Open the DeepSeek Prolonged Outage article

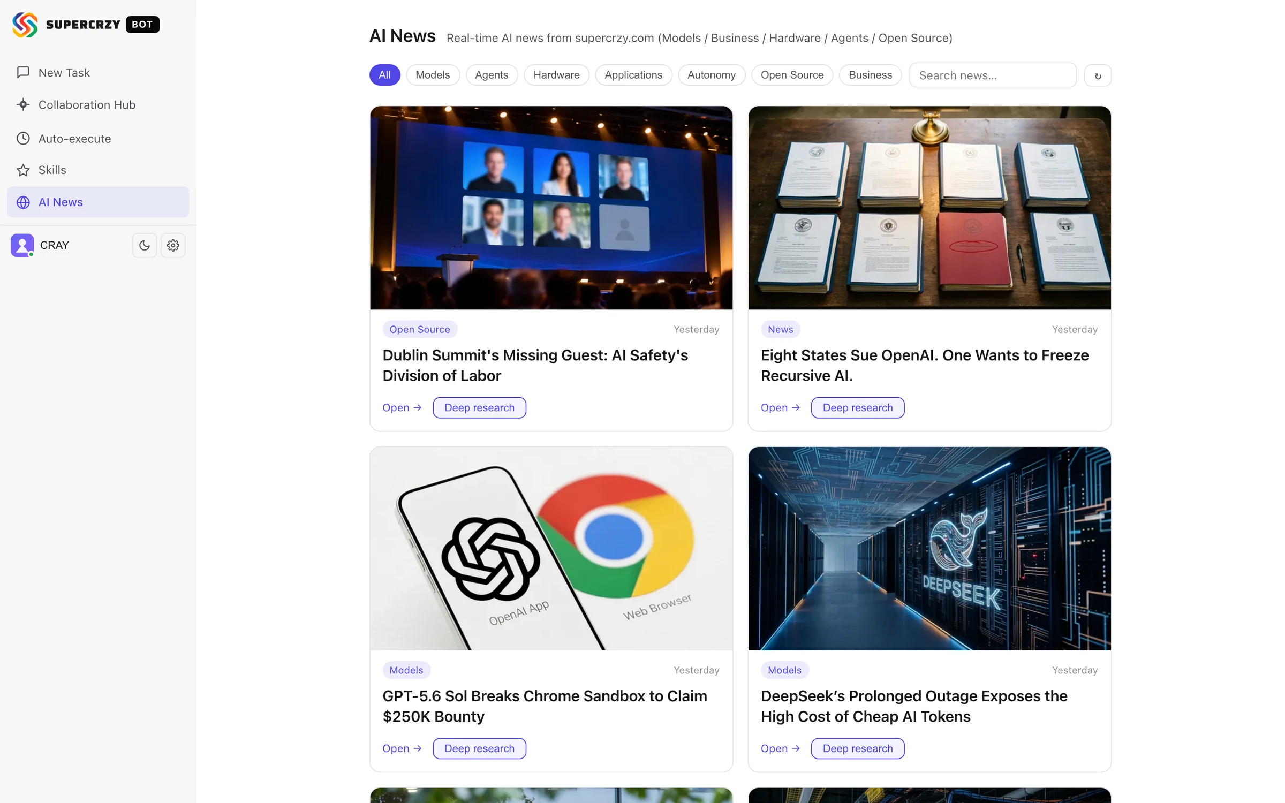click(x=780, y=748)
